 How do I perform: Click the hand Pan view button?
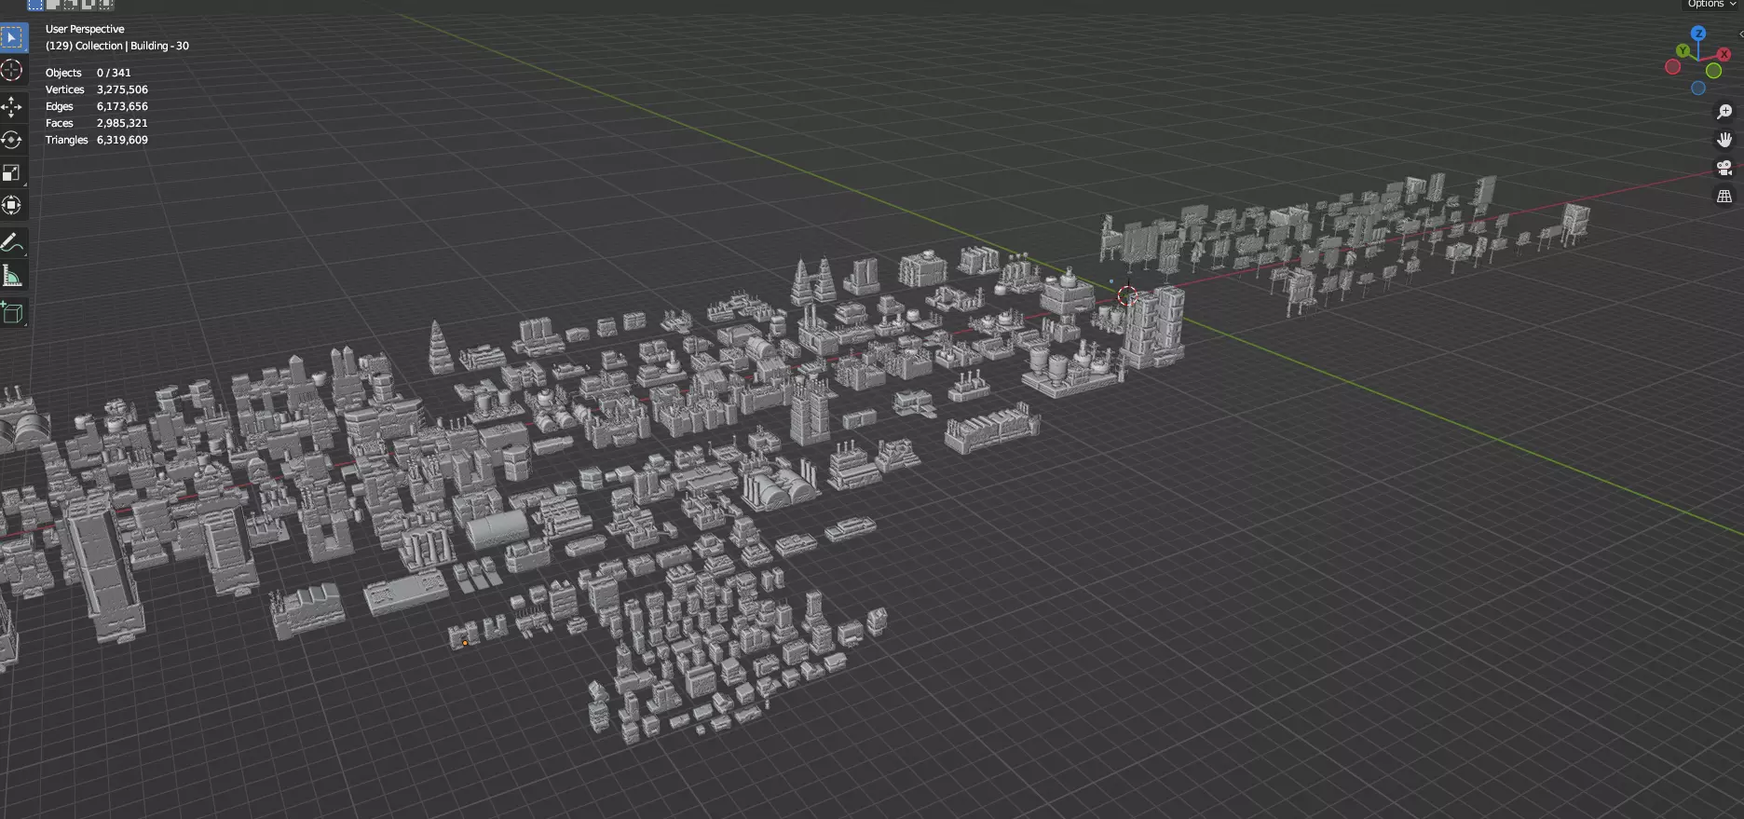pyautogui.click(x=1724, y=140)
